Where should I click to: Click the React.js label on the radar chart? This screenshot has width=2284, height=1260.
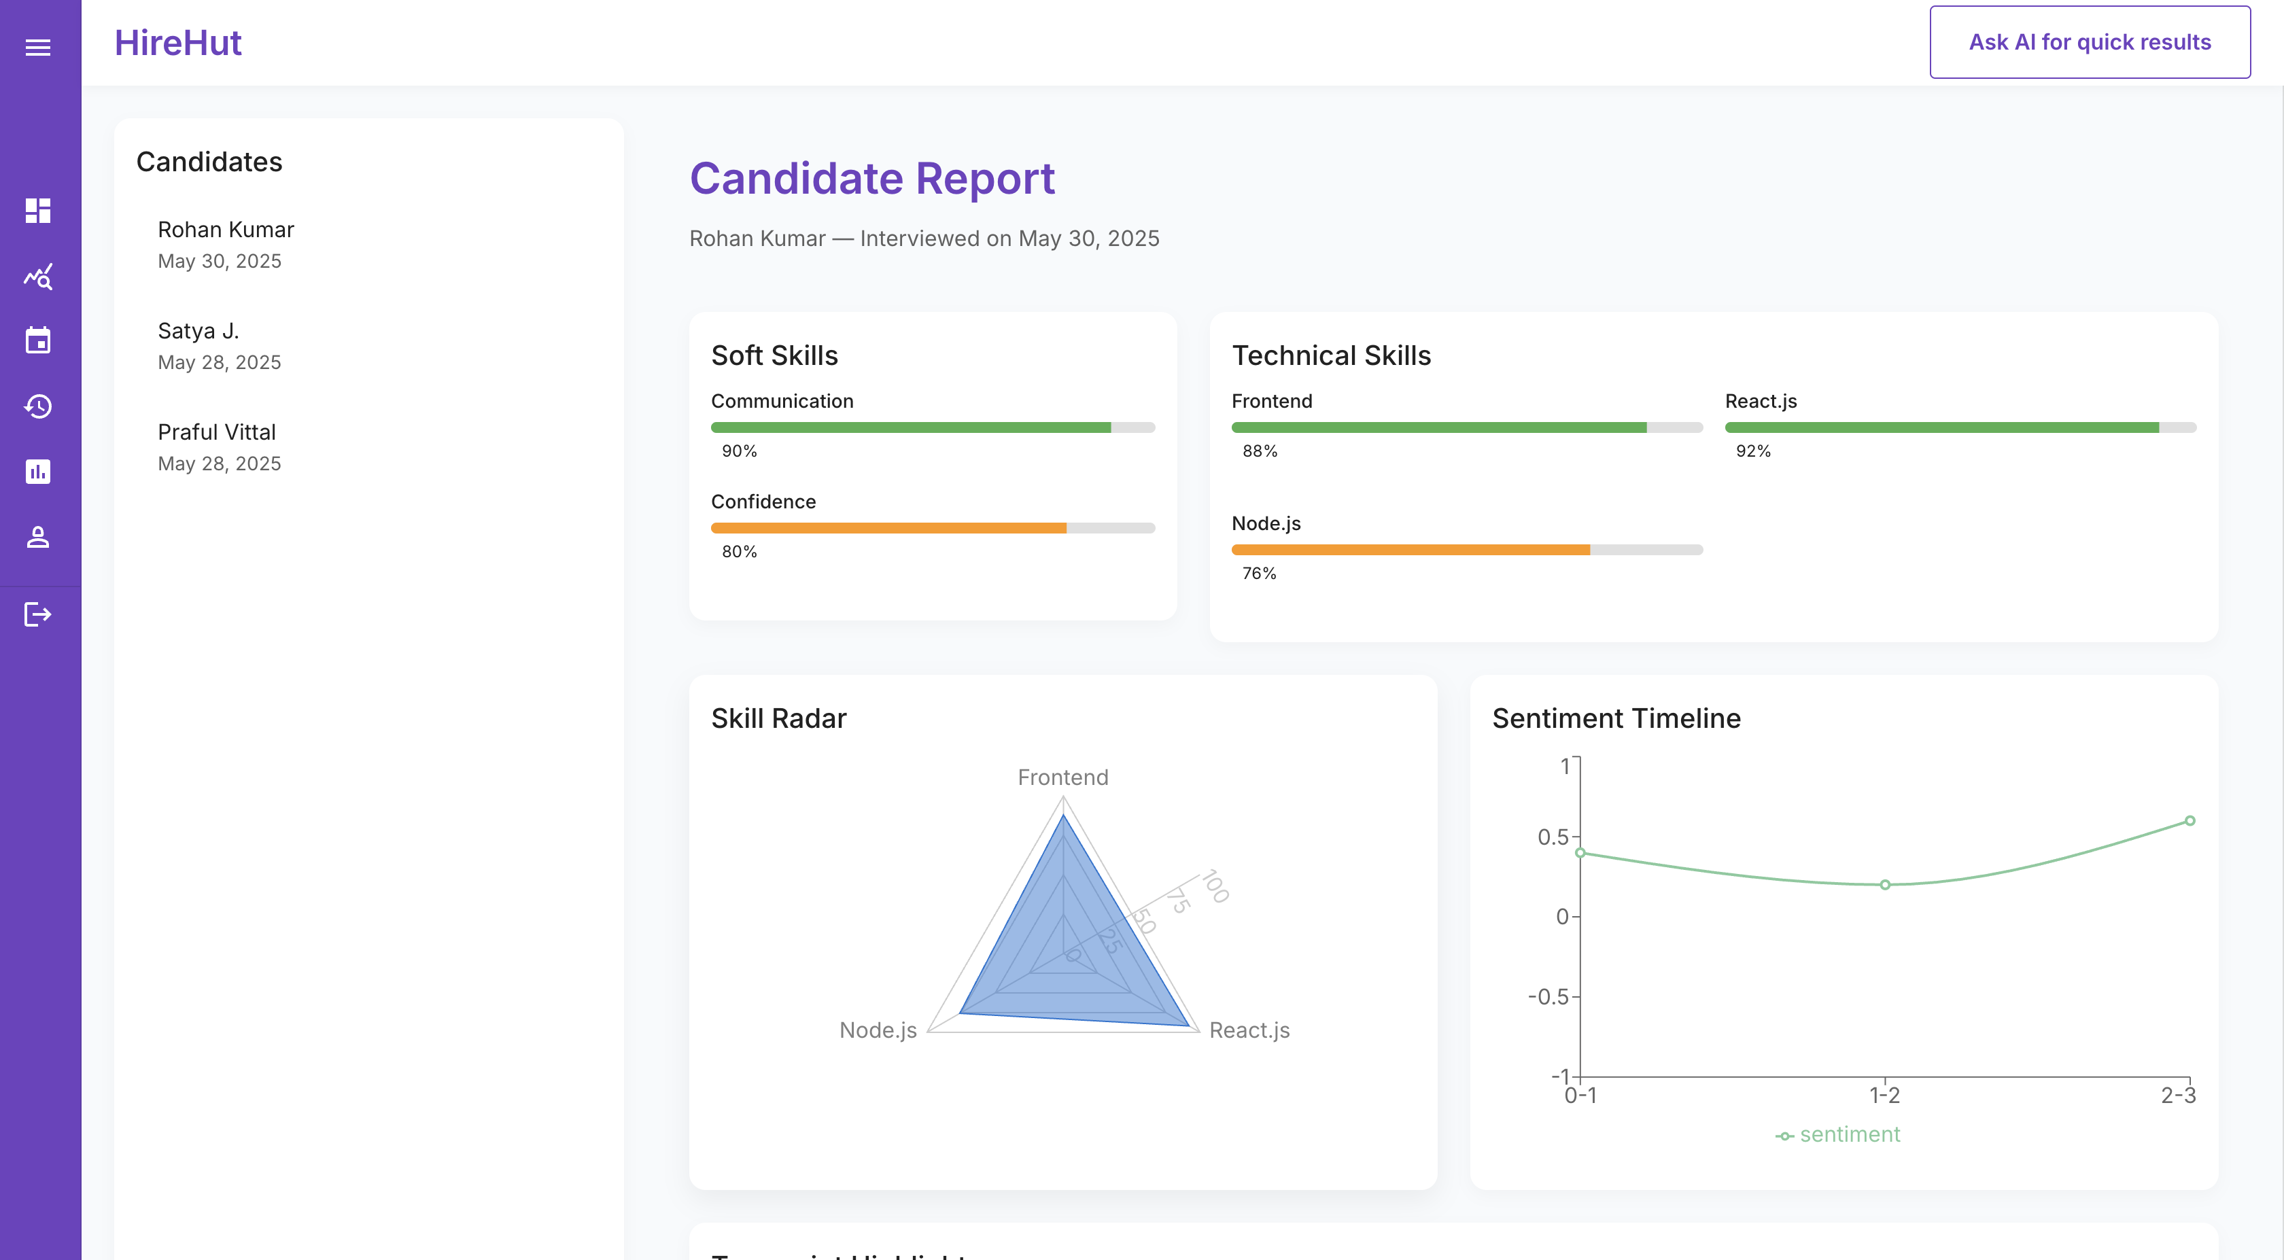1250,1030
